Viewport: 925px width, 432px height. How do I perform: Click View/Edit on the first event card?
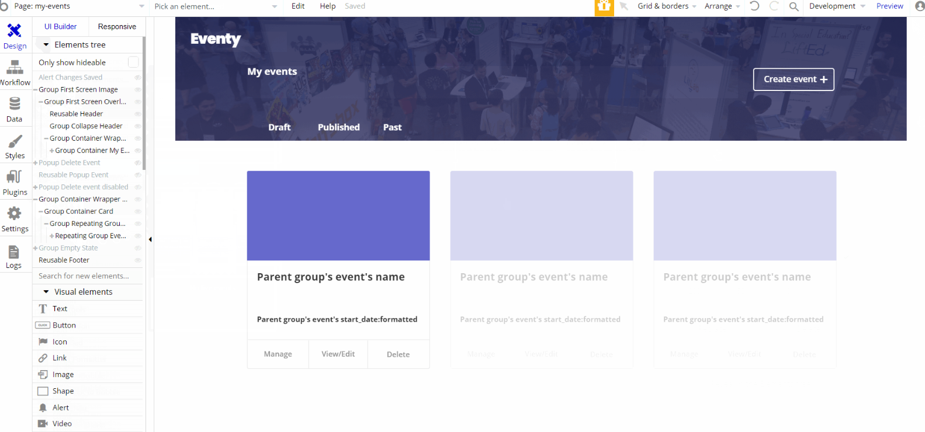point(338,354)
